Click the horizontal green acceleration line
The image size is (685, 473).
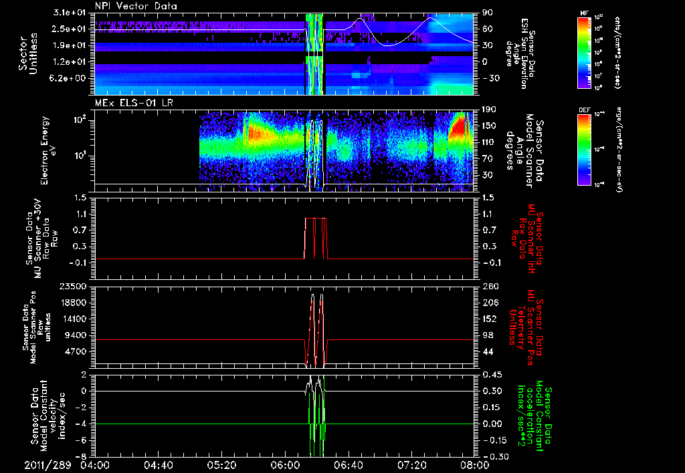pos(284,424)
